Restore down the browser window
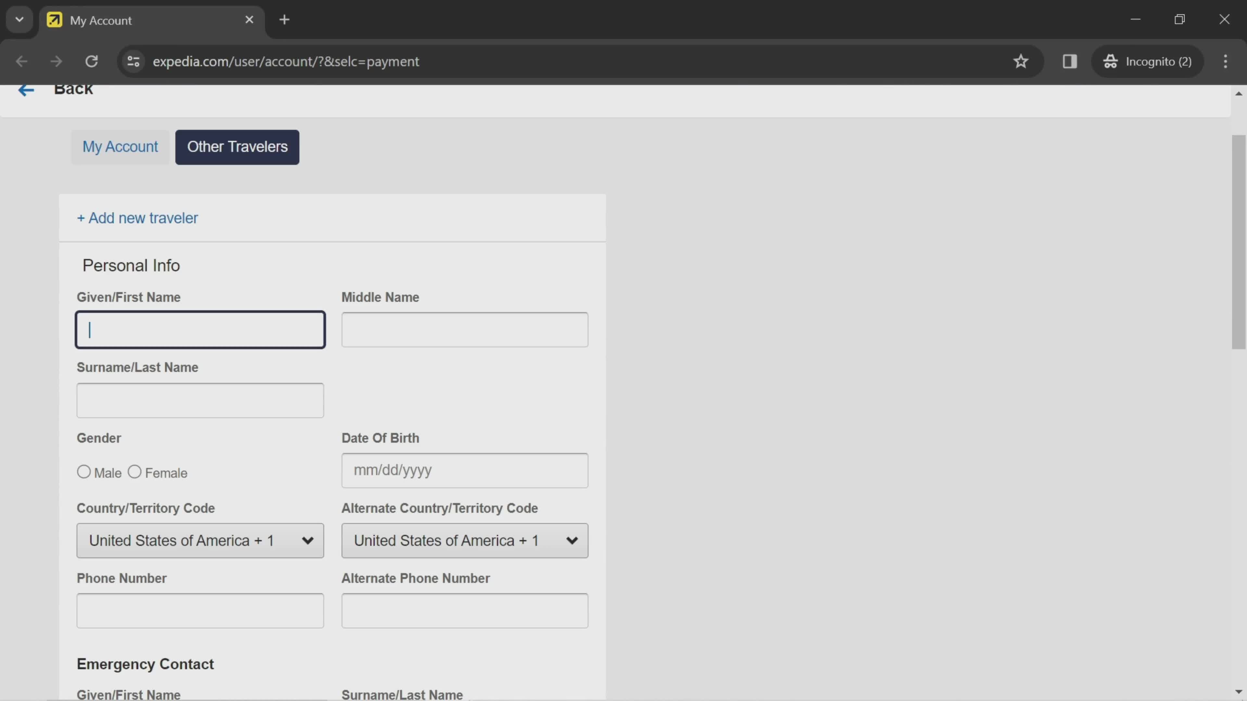1247x701 pixels. click(1180, 19)
